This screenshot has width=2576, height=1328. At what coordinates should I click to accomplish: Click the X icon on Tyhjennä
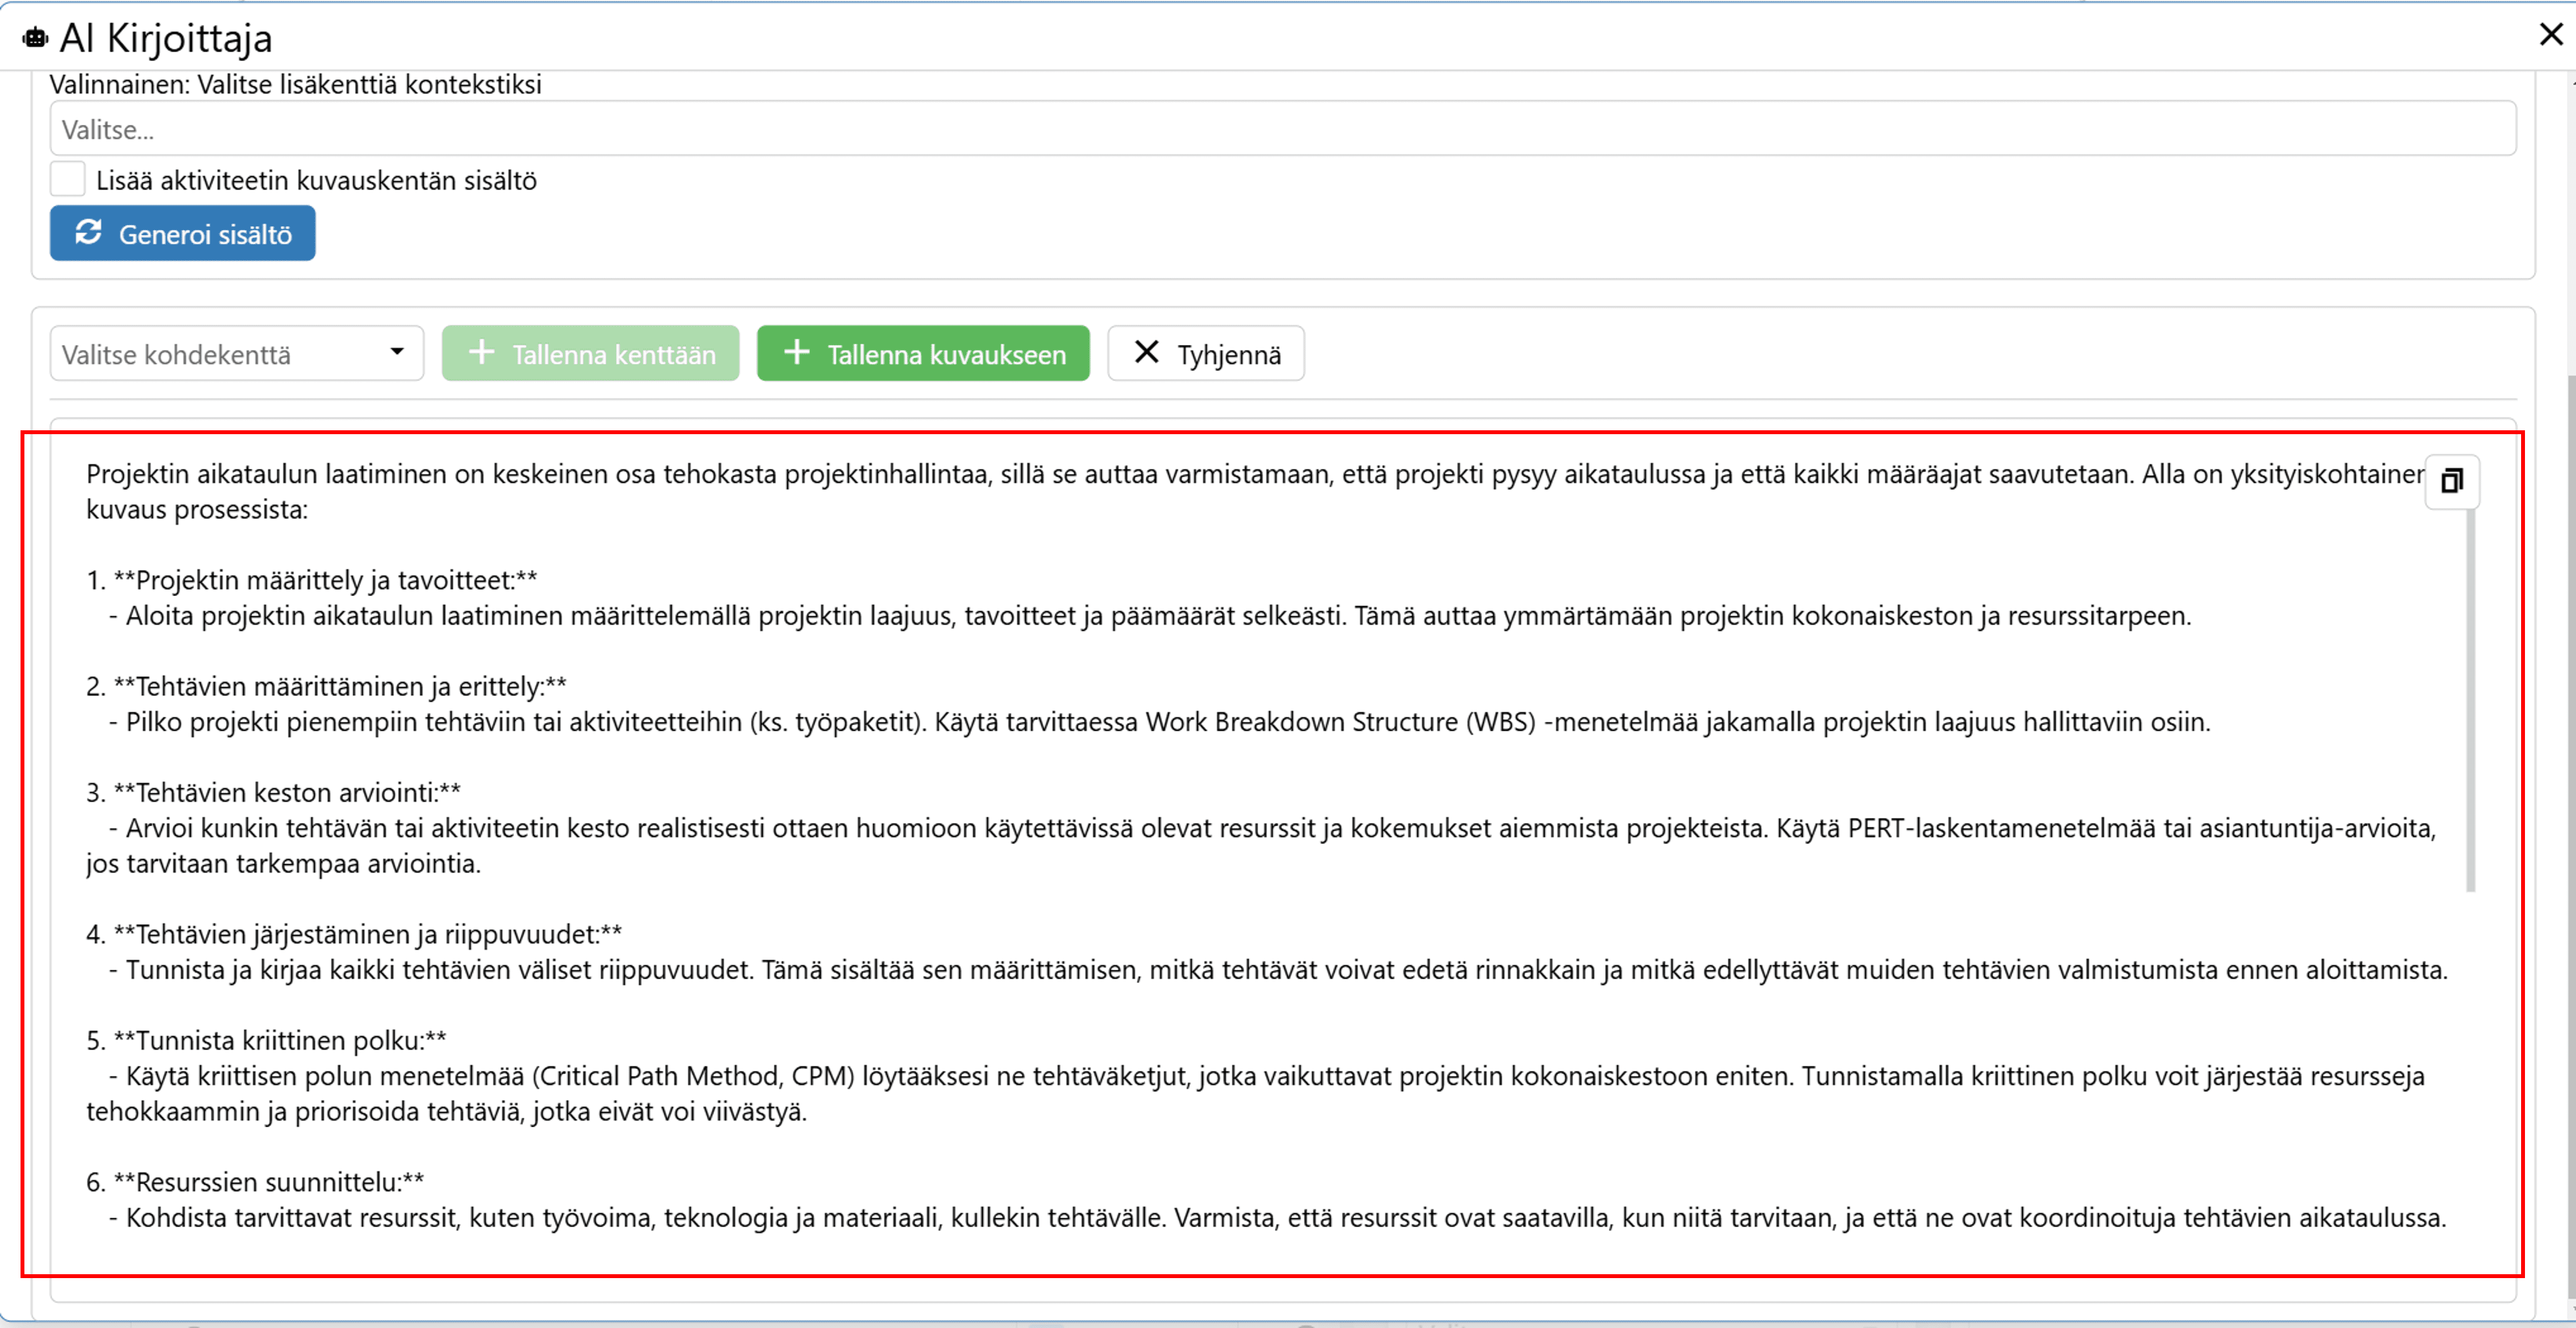pyautogui.click(x=1146, y=352)
